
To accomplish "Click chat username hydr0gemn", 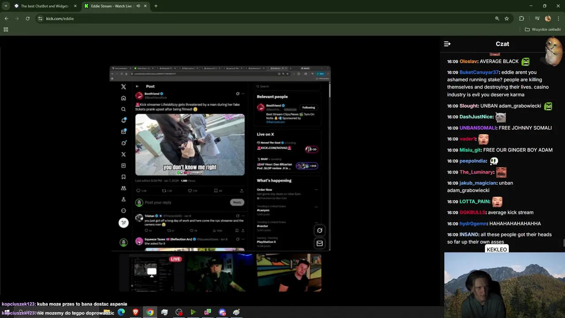I will point(473,223).
